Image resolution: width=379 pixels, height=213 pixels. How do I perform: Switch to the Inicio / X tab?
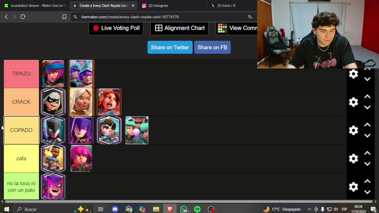227,6
